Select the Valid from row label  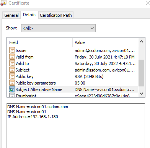point(24,57)
